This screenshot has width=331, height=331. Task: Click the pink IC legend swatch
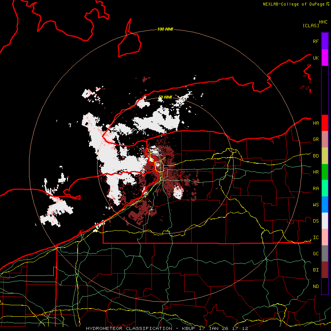pos(325,237)
